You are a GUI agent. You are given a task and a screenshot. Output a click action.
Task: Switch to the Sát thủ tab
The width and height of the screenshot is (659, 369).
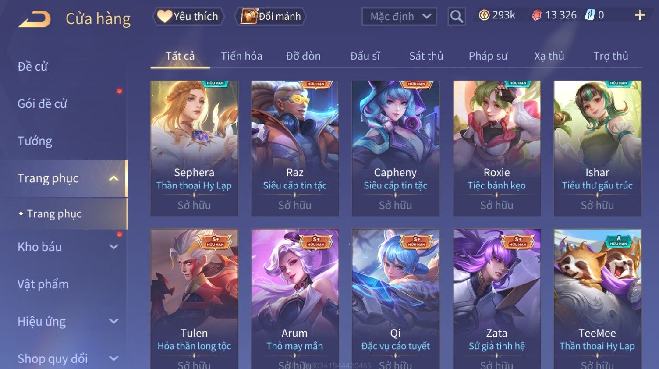coord(426,56)
